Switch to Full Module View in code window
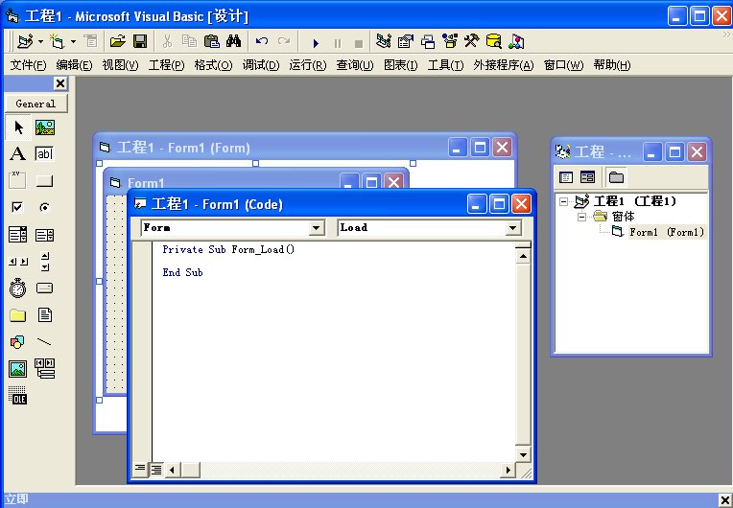Screen dimensions: 733x508 (x=156, y=470)
